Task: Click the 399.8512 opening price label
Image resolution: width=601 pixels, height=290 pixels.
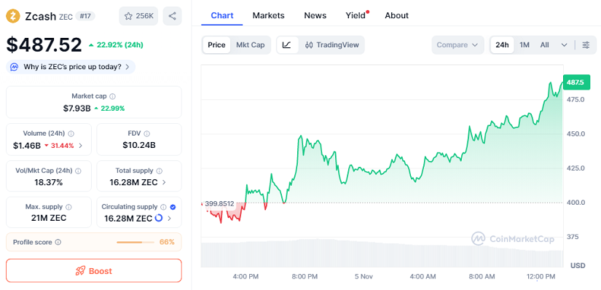Action: point(219,204)
